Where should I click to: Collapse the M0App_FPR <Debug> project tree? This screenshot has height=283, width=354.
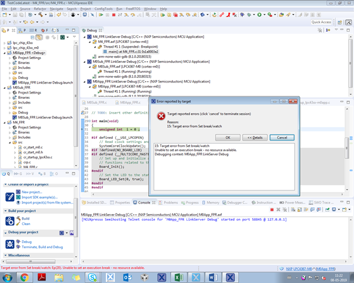coord(4,53)
